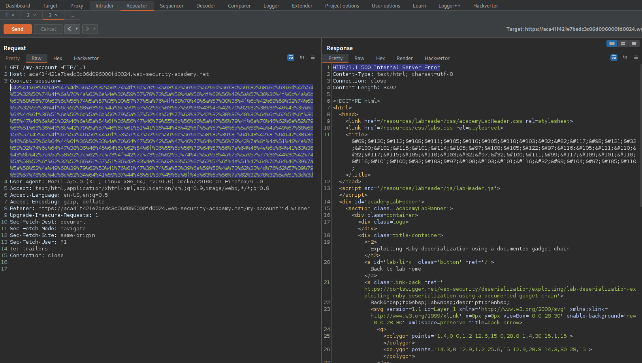The height and width of the screenshot is (363, 642).
Task: Close Repeater tab 2
Action: click(x=34, y=15)
